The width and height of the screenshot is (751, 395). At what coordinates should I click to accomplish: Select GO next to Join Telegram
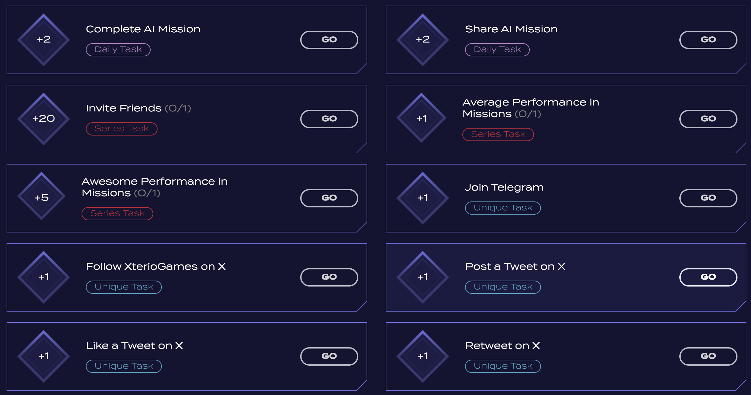[x=708, y=198]
